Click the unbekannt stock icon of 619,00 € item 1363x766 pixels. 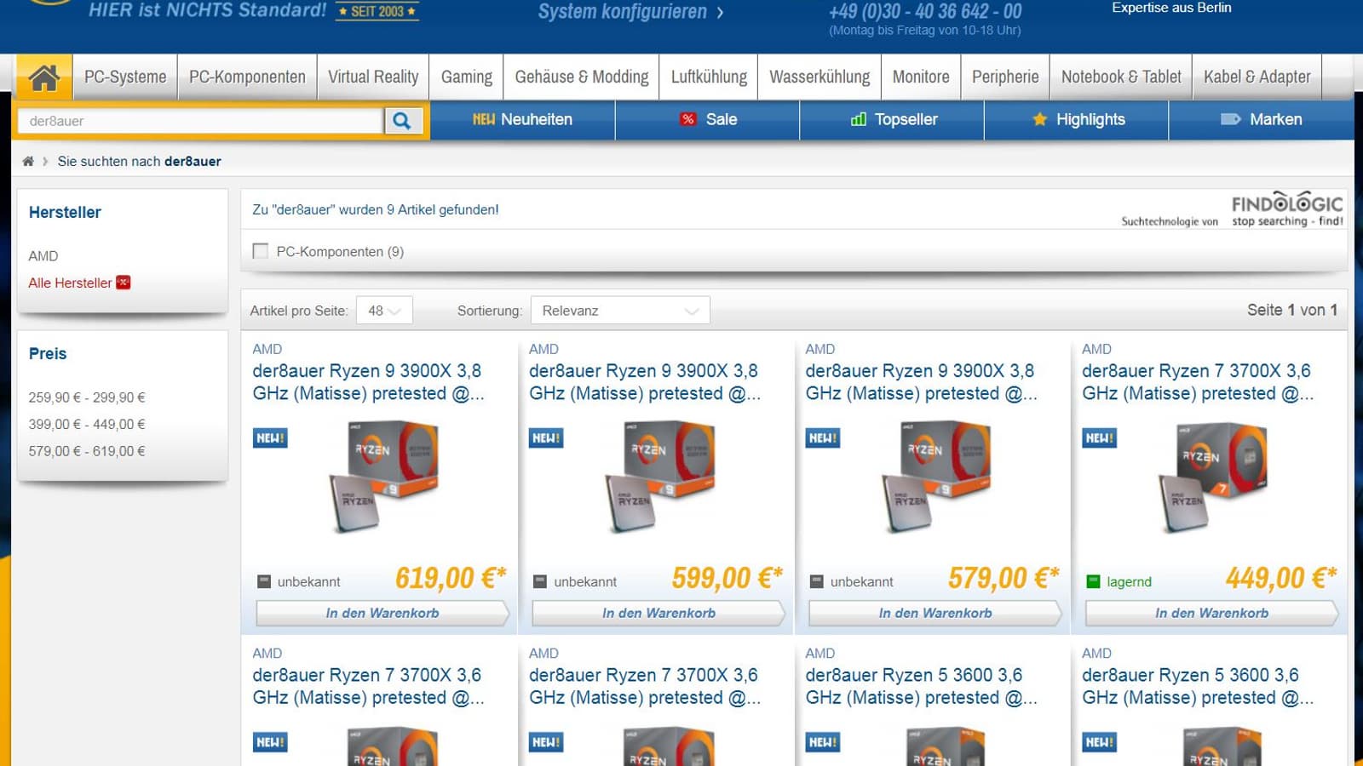(x=264, y=582)
